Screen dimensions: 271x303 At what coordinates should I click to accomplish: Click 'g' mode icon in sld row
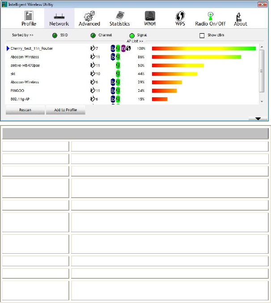(x=118, y=74)
